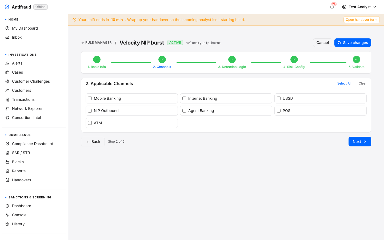
Task: Click the Inbox tray icon
Action: (x=7, y=37)
